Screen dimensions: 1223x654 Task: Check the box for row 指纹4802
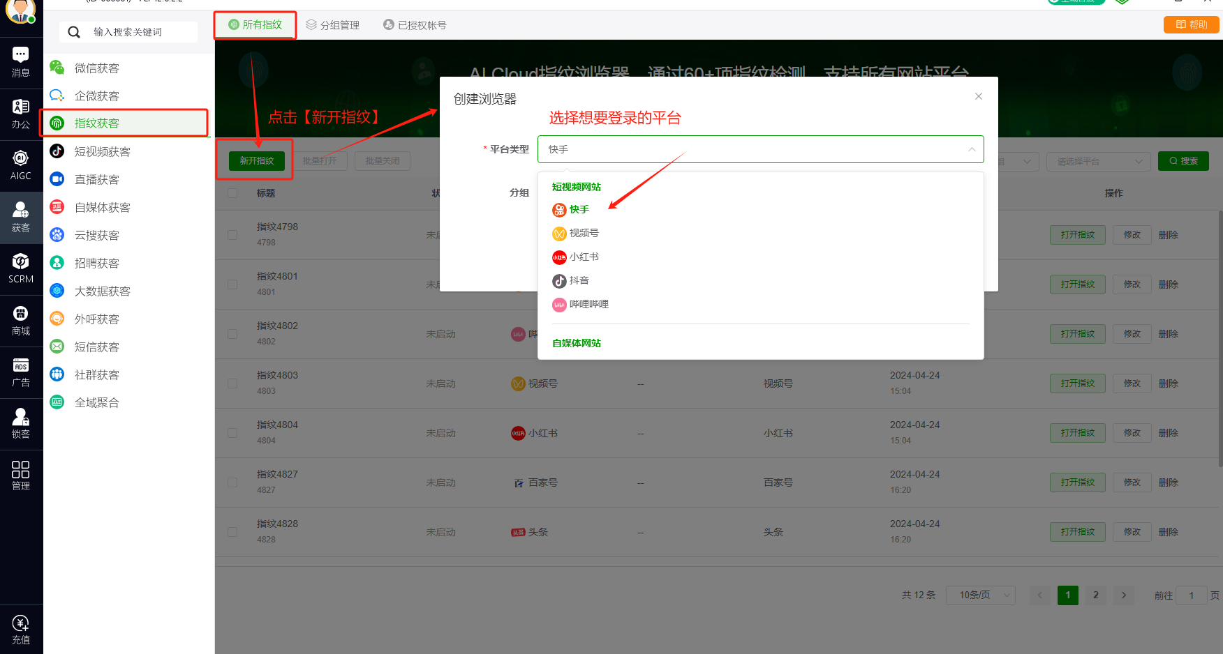coord(232,334)
